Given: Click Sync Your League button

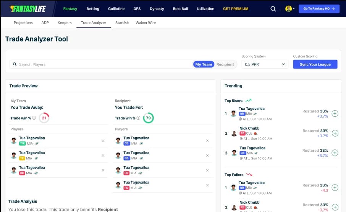Looking at the screenshot, I should point(315,64).
